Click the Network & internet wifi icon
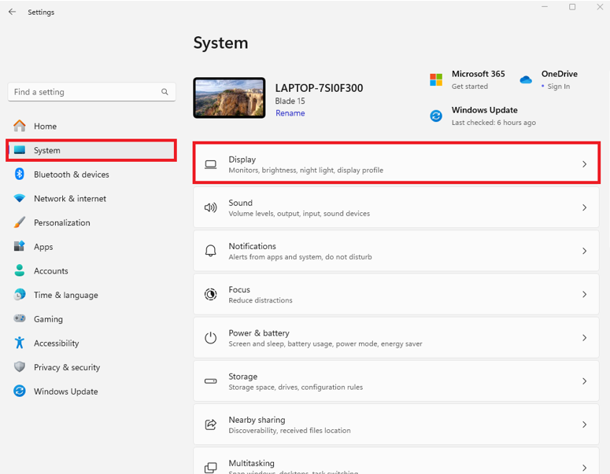The width and height of the screenshot is (610, 474). point(20,199)
